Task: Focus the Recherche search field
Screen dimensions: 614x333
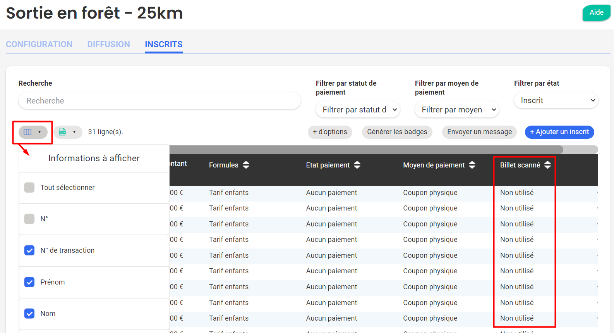Action: 160,101
